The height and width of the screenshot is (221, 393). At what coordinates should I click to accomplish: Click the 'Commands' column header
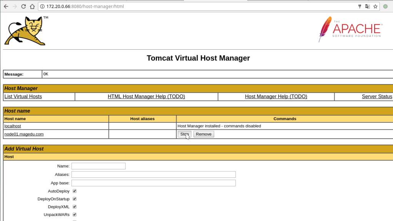pos(285,119)
